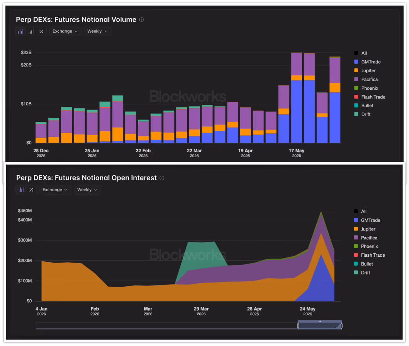Click the $20B axis label
This screenshot has width=409, height=346.
point(26,65)
